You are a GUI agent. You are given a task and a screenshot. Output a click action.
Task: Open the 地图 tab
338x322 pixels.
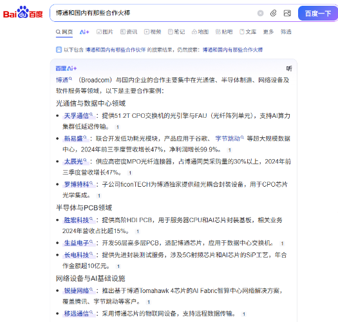(x=200, y=32)
